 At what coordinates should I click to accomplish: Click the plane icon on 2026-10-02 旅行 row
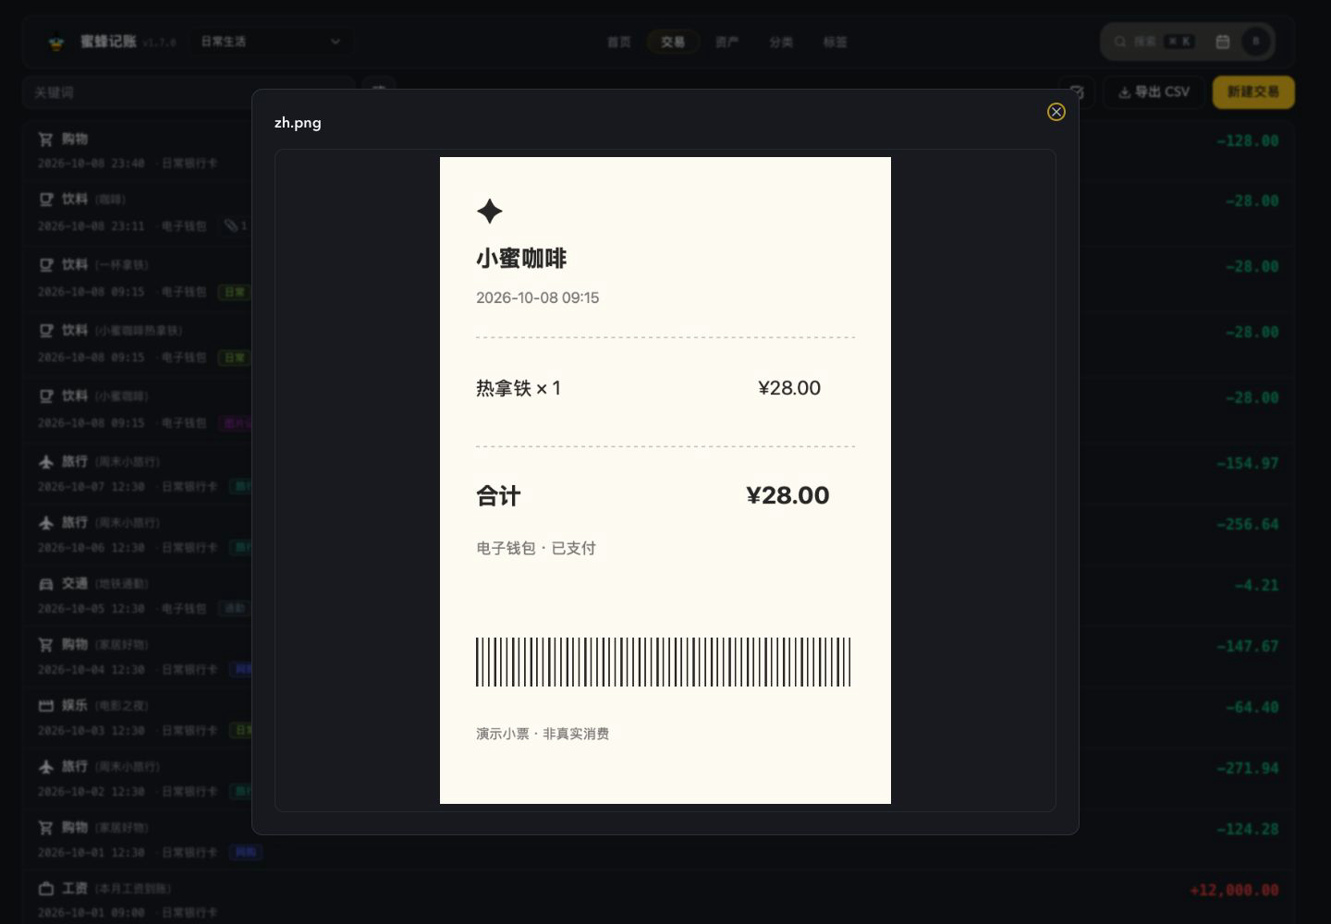click(x=46, y=767)
